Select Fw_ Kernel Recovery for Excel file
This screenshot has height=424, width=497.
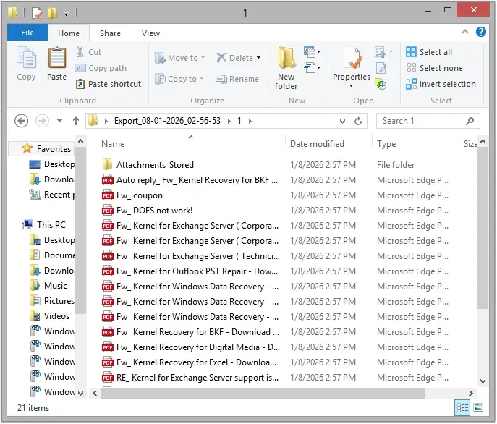pyautogui.click(x=190, y=362)
